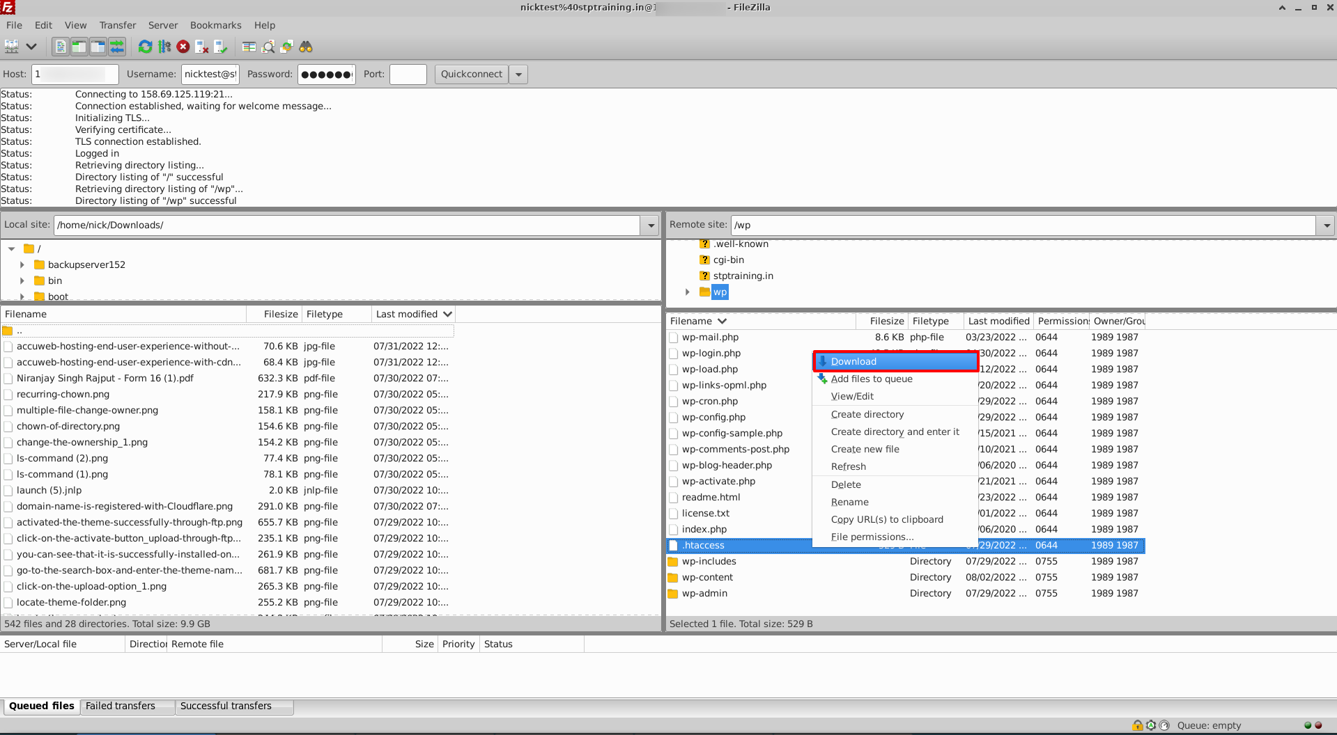Sort the local list by Last modified
Screen dimensions: 1337x735
[413, 314]
